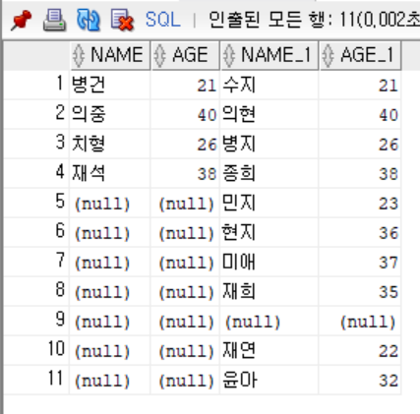The width and height of the screenshot is (420, 414).
Task: Select the cell containing 병건
Action: (110, 85)
